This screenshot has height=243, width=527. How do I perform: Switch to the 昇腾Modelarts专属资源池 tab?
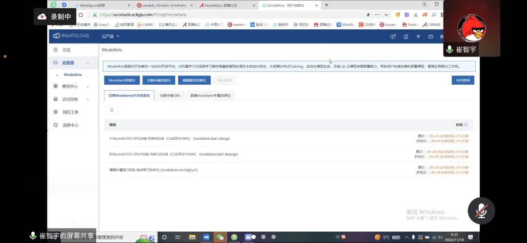[x=210, y=95]
